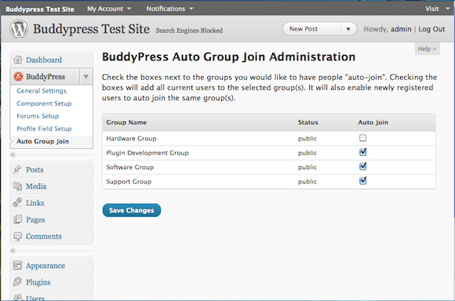Expand the Help tab

click(427, 49)
